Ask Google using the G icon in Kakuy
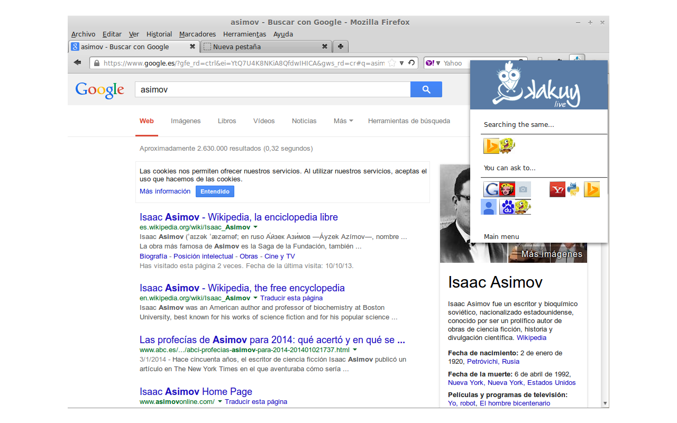The image size is (677, 423). [x=491, y=189]
